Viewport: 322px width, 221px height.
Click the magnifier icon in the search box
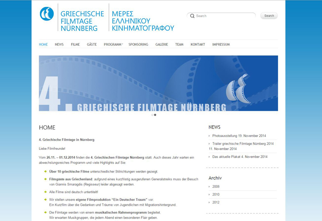[x=192, y=16]
